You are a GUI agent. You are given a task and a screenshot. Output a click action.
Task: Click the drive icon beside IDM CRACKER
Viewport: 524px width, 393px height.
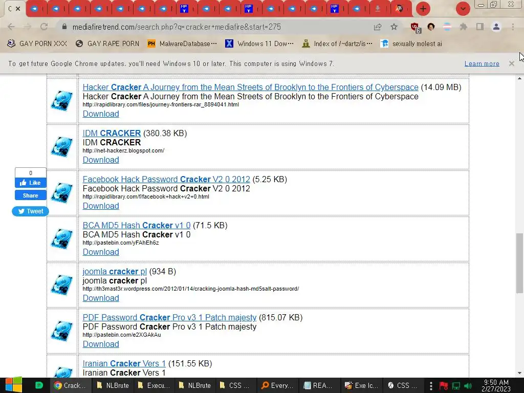click(62, 147)
